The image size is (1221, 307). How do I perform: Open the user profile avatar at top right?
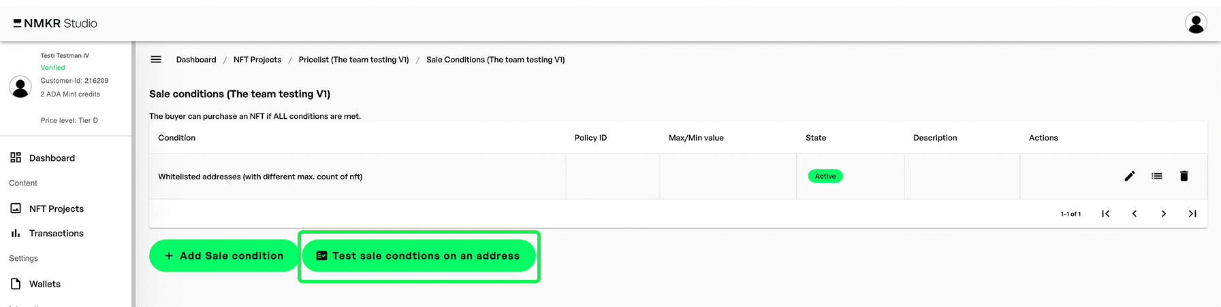[1196, 23]
